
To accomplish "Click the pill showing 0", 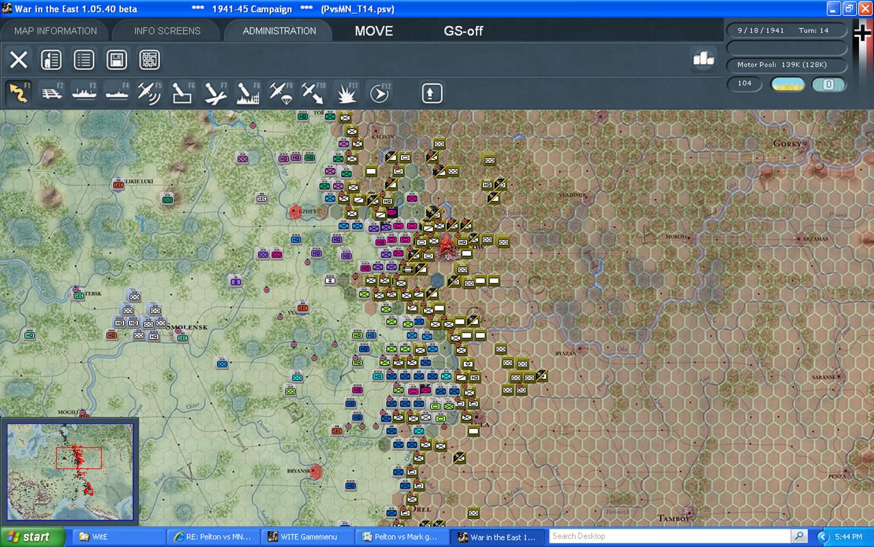I will tap(828, 84).
